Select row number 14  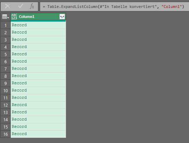pyautogui.click(x=6, y=120)
